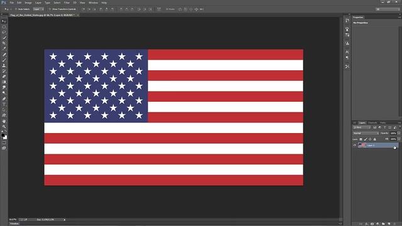Click the foreground color swatch
Screen dimensions: 402x226
click(3, 135)
